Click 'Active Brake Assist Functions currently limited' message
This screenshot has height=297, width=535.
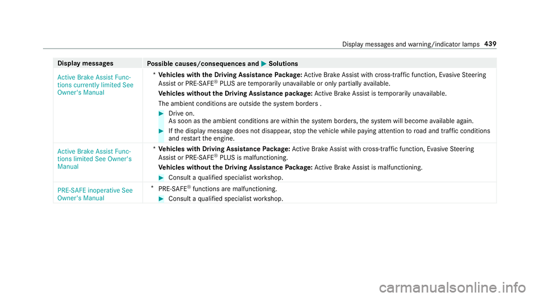click(95, 85)
